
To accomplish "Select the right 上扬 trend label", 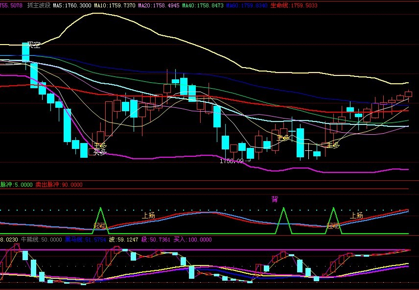I will pyautogui.click(x=356, y=216).
